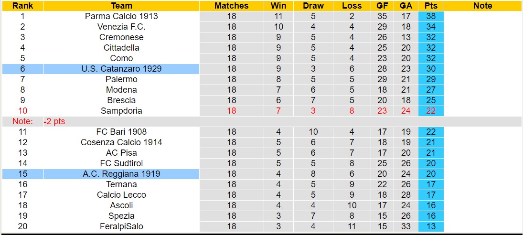This screenshot has height=235, width=523.
Task: Select the Cosenza Calcio 1914 team name
Action: tap(121, 142)
